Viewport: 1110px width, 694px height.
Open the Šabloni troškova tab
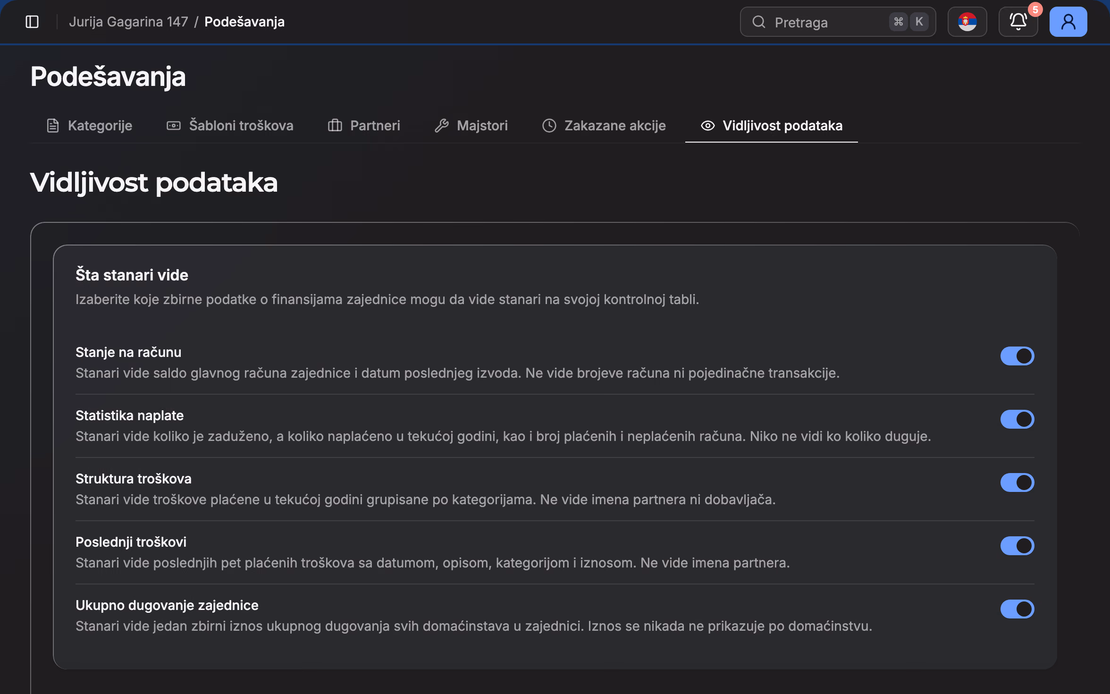tap(230, 126)
